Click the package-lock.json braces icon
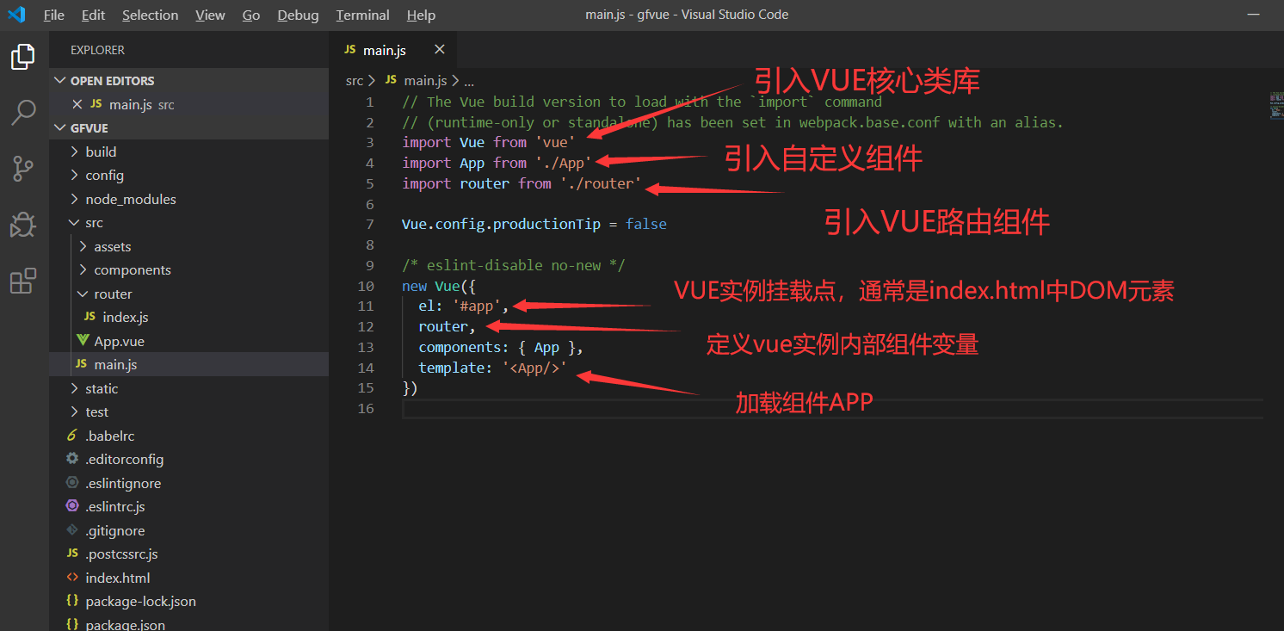The image size is (1284, 631). 72,601
